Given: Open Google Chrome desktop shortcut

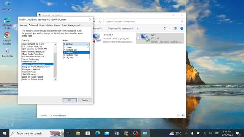Looking at the screenshot, I should (x=7, y=38).
